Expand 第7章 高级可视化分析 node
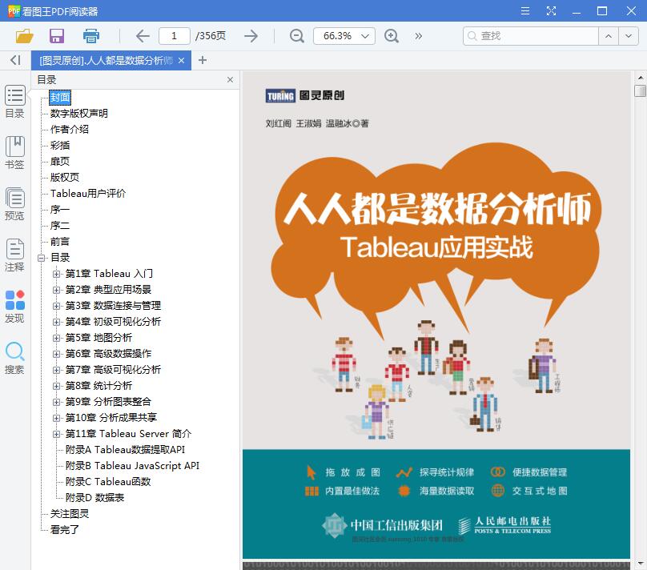Screen dimensions: 647x570 coord(56,370)
